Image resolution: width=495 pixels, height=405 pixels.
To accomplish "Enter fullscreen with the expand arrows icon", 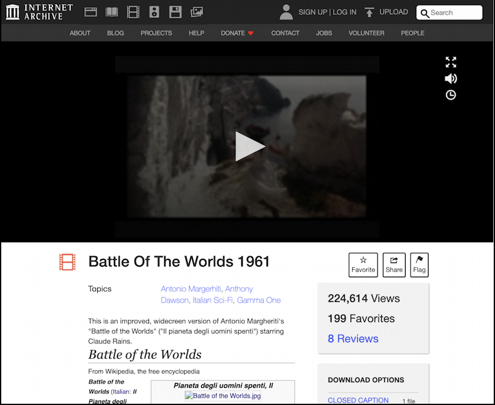I will (451, 62).
